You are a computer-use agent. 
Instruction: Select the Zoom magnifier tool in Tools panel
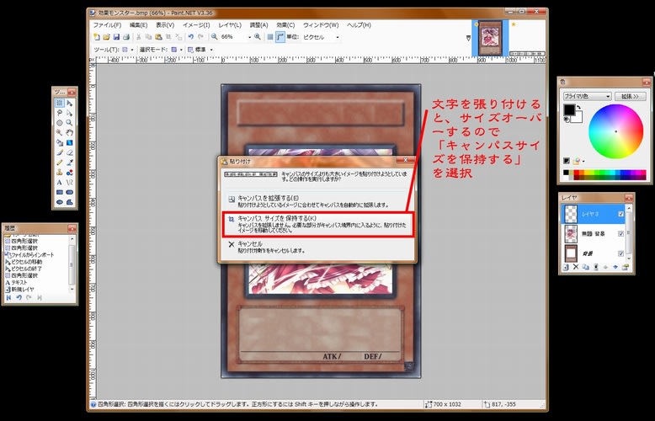69,123
